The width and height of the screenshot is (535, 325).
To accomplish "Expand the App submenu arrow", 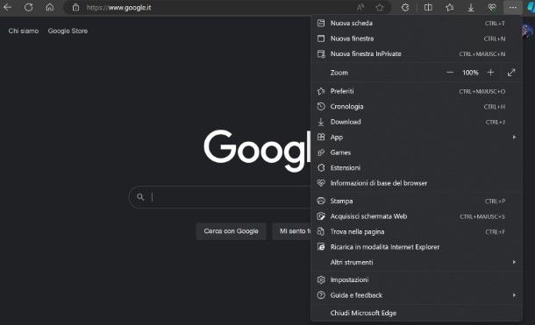I will point(514,137).
